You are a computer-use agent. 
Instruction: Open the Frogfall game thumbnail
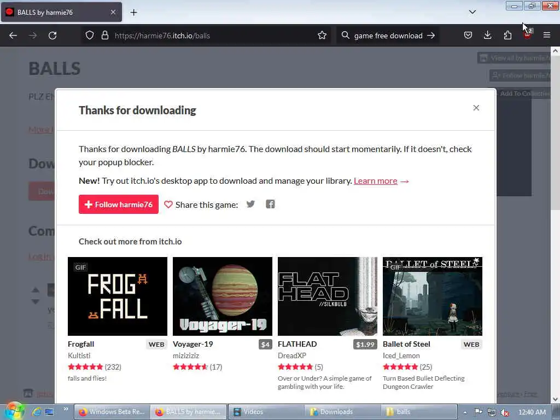118,296
